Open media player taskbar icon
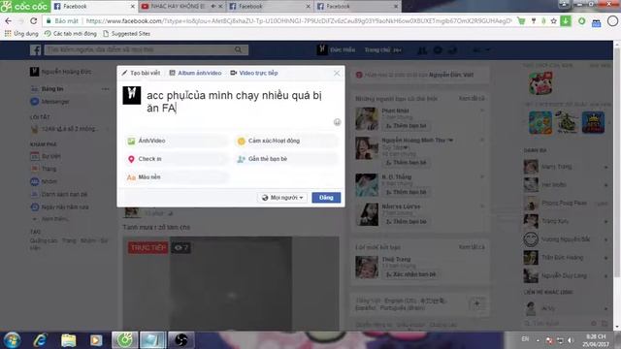621x349 pixels. coord(96,340)
